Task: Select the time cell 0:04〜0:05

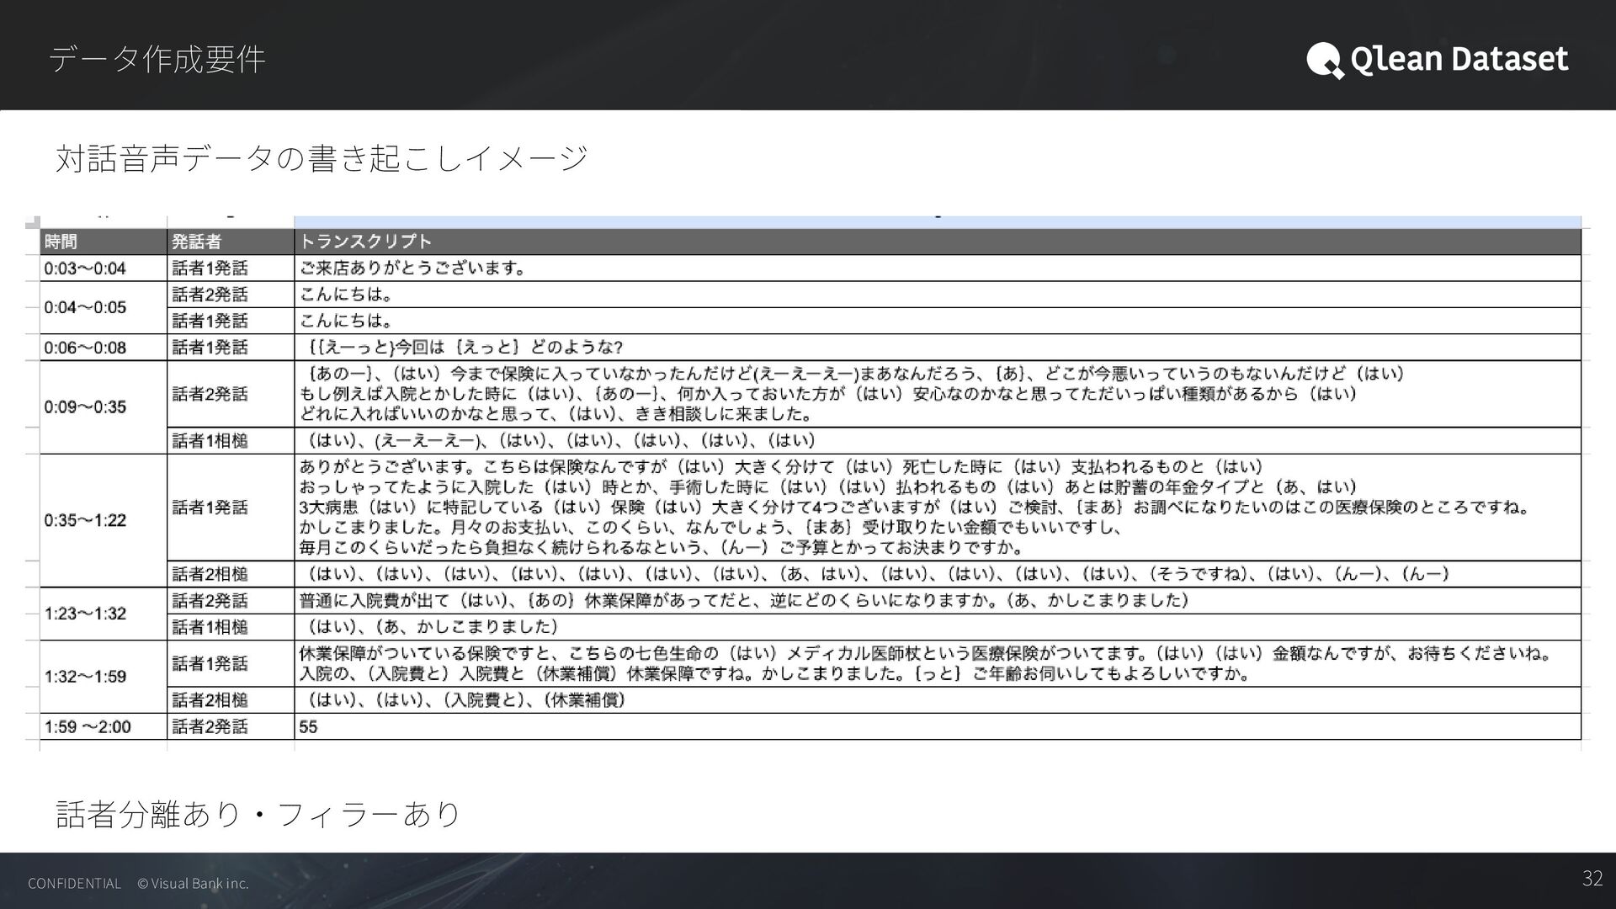Action: click(x=104, y=307)
